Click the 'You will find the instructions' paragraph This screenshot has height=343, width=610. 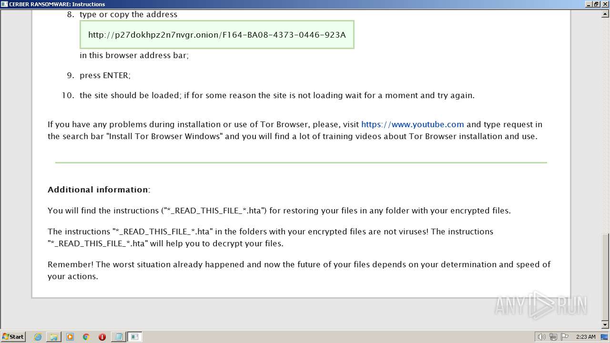coord(279,211)
